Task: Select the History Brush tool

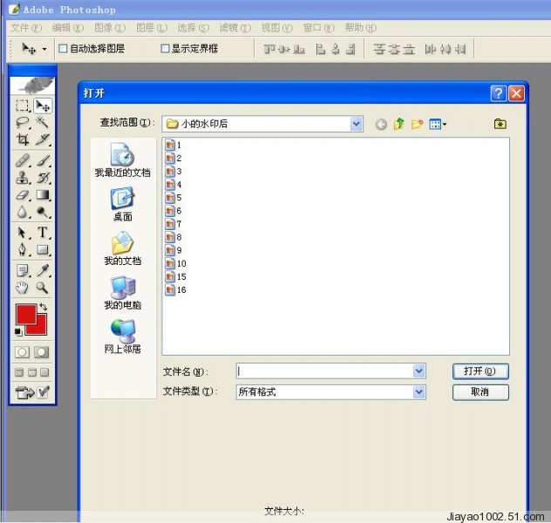Action: (x=43, y=178)
